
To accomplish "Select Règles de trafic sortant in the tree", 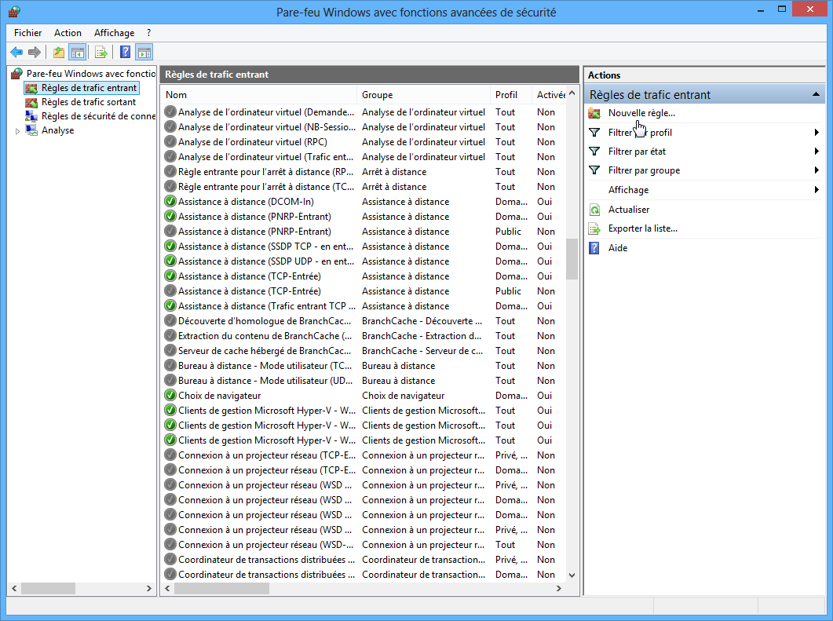I will point(89,102).
